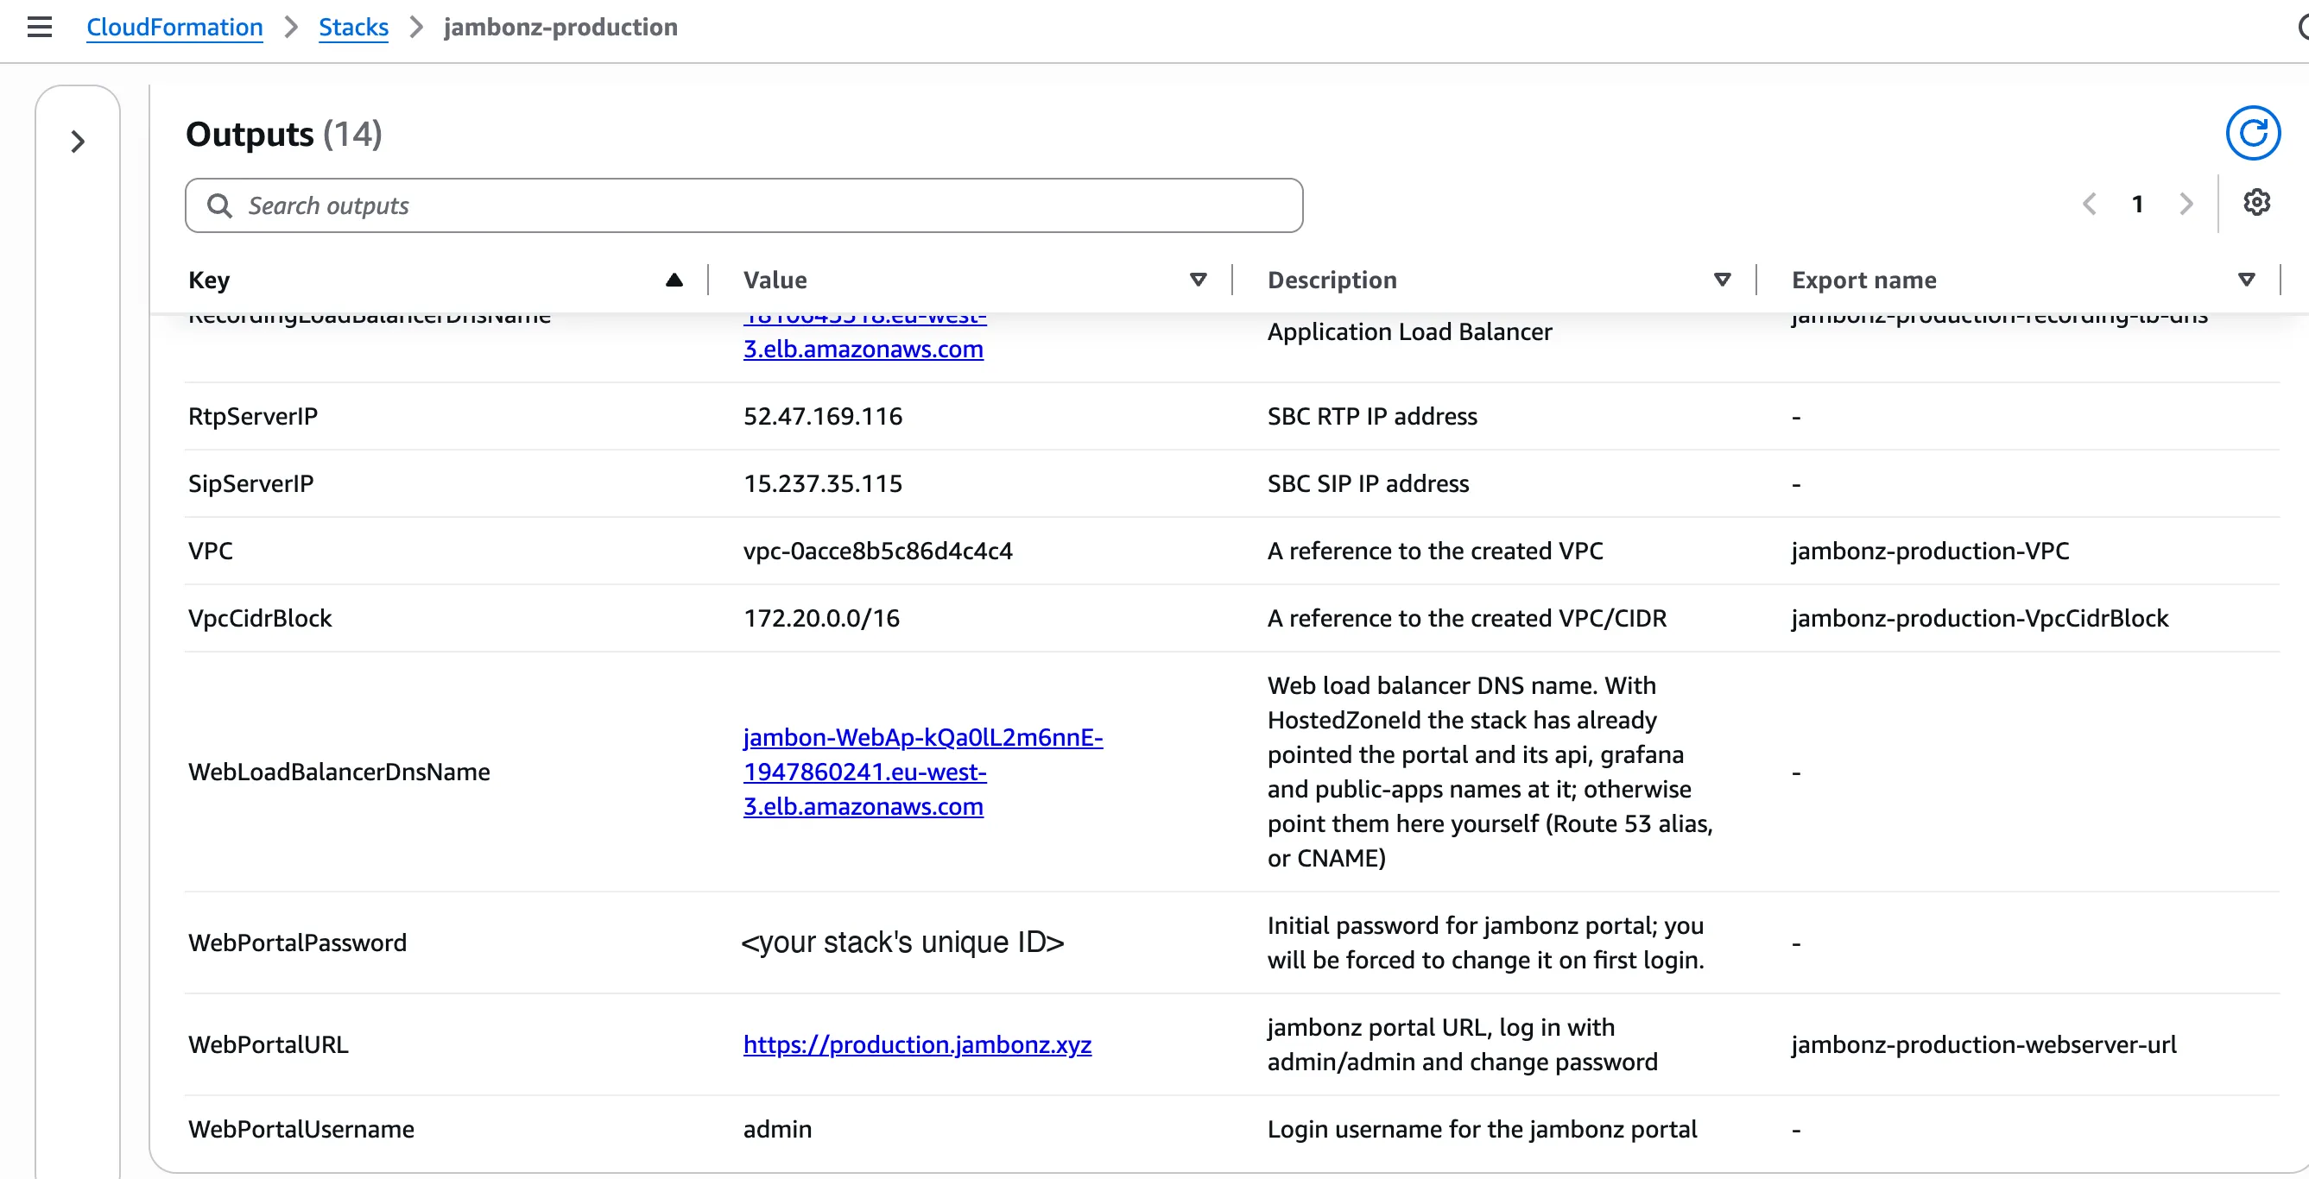
Task: Click the WebLoadBalancerDnsName key cell
Action: point(338,772)
